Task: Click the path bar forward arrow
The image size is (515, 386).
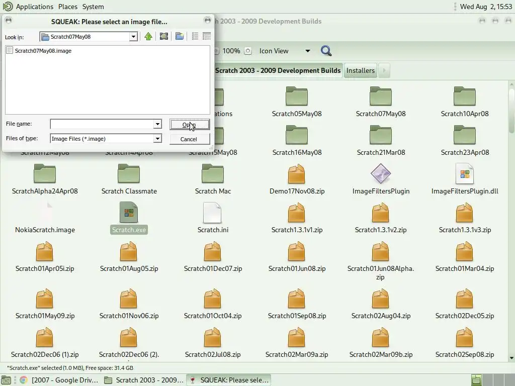Action: 384,70
